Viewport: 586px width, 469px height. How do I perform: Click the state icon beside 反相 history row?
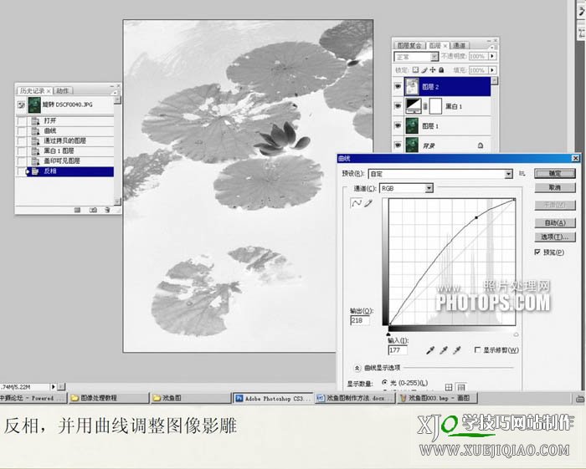click(35, 171)
